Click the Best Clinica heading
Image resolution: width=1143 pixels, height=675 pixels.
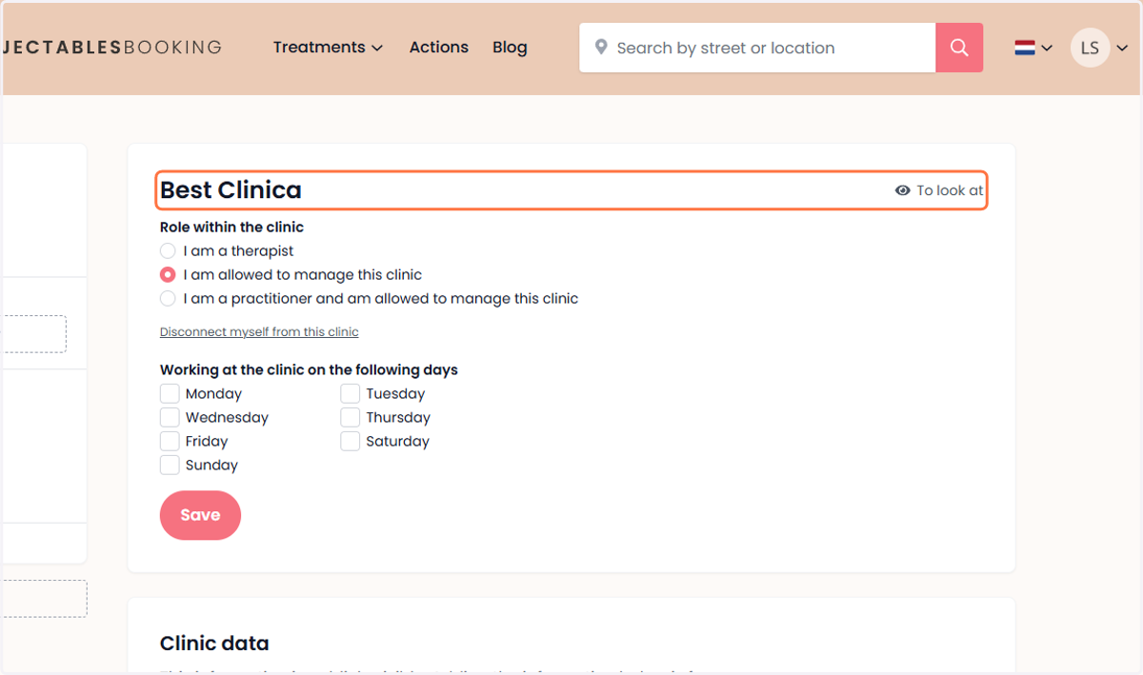pyautogui.click(x=231, y=190)
